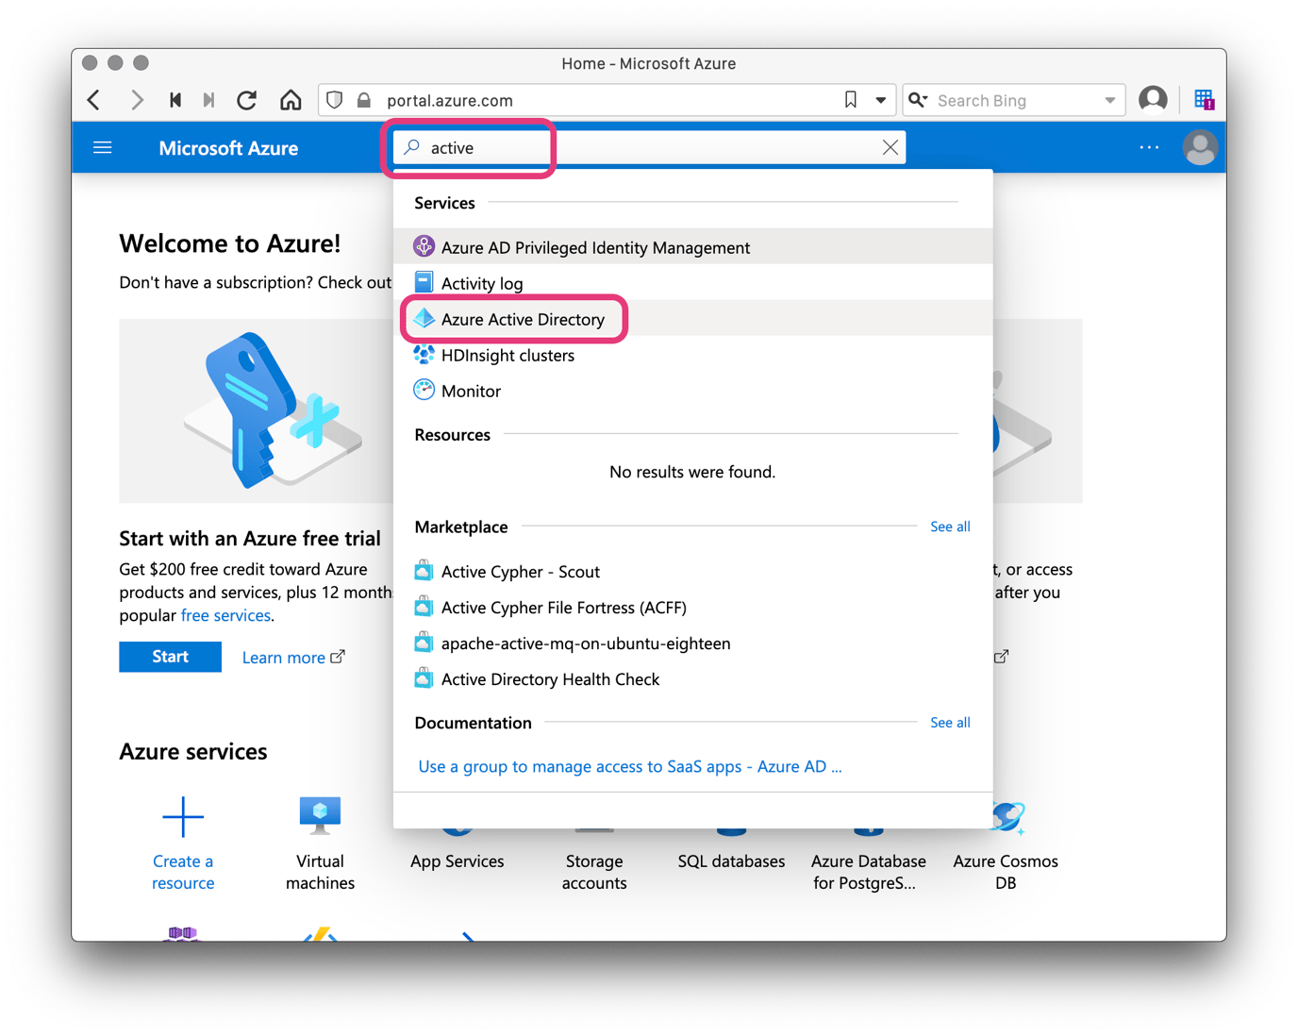Click the Start free trial button
This screenshot has width=1298, height=1036.
(170, 656)
